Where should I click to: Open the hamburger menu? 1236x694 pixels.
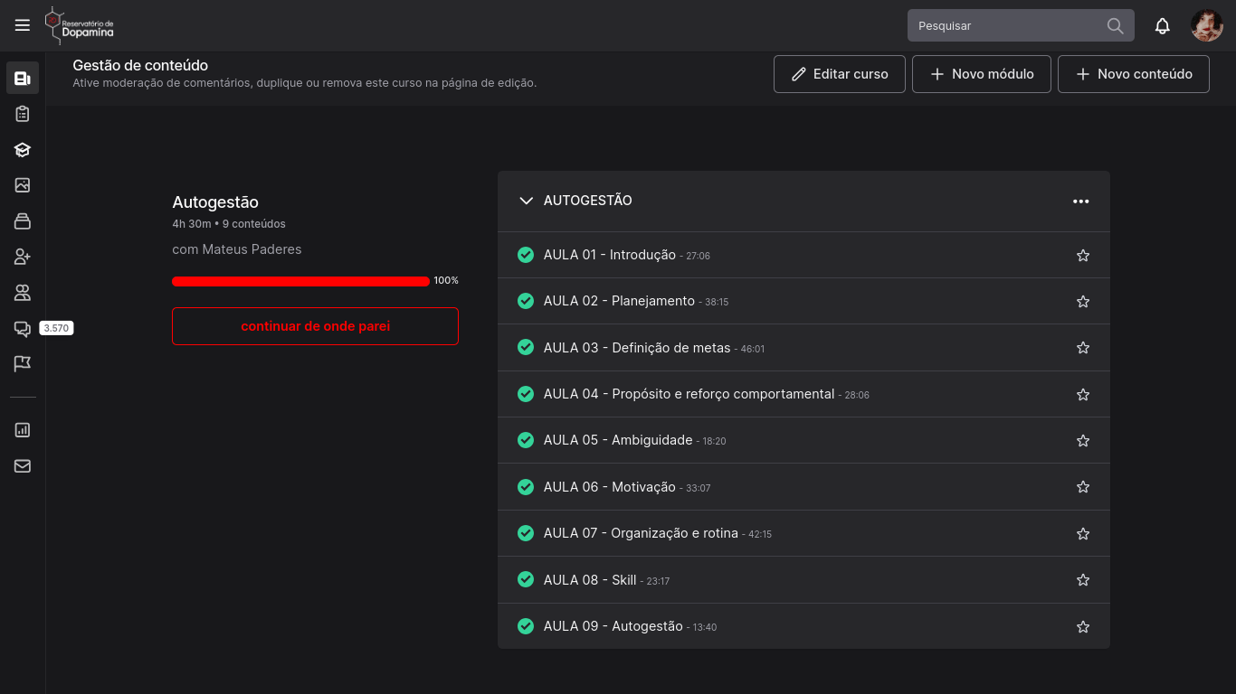click(x=23, y=25)
